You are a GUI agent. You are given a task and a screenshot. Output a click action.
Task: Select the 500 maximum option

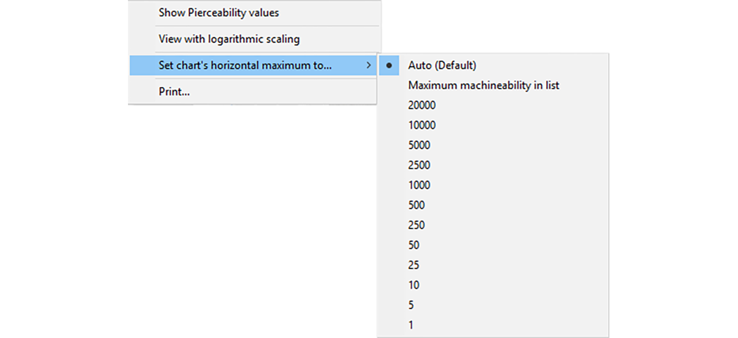[x=493, y=205]
